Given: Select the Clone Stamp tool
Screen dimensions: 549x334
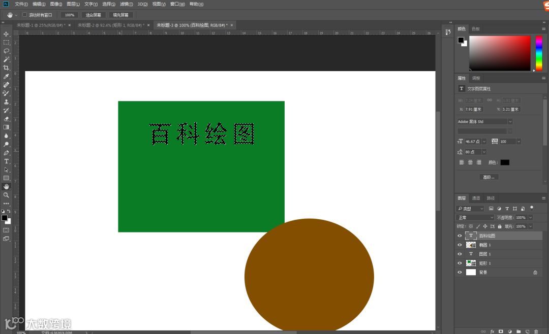Looking at the screenshot, I should pyautogui.click(x=6, y=102).
